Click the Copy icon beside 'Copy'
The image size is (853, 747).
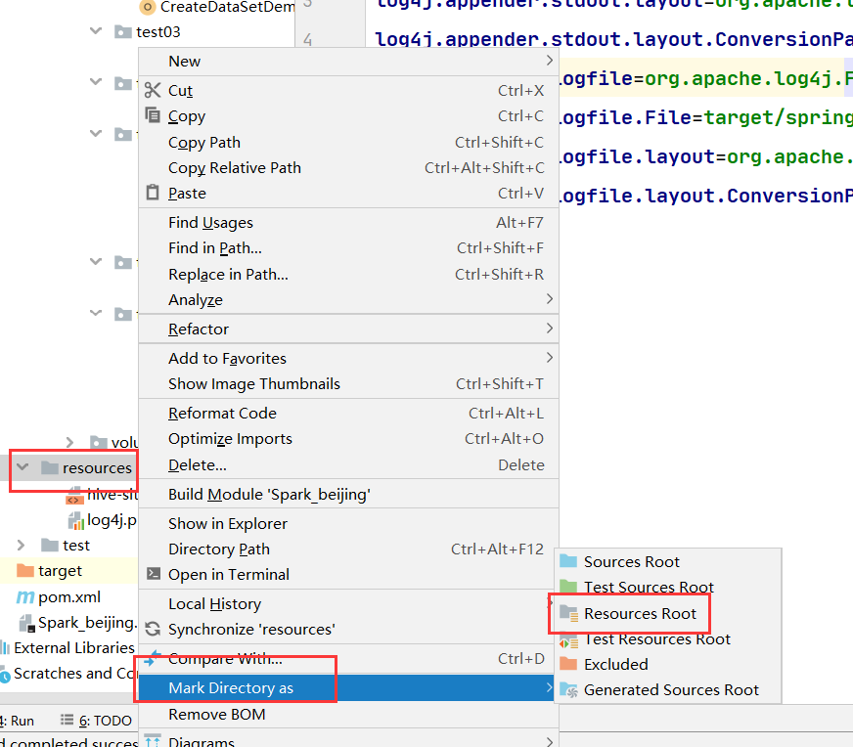pyautogui.click(x=152, y=115)
